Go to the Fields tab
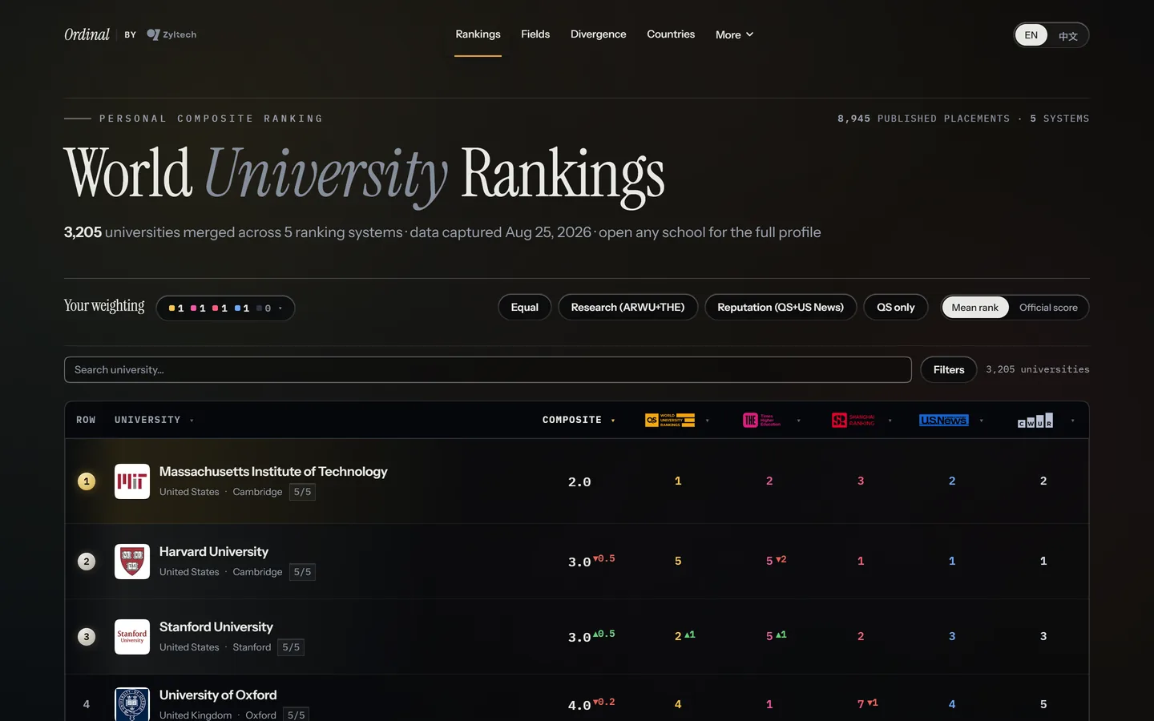This screenshot has height=721, width=1154. 535,34
